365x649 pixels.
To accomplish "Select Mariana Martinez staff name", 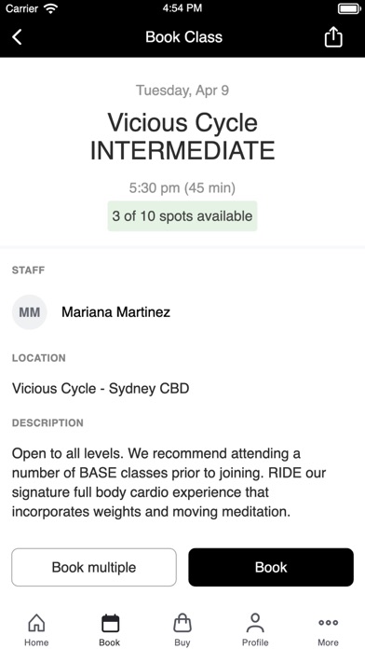I will pos(115,312).
